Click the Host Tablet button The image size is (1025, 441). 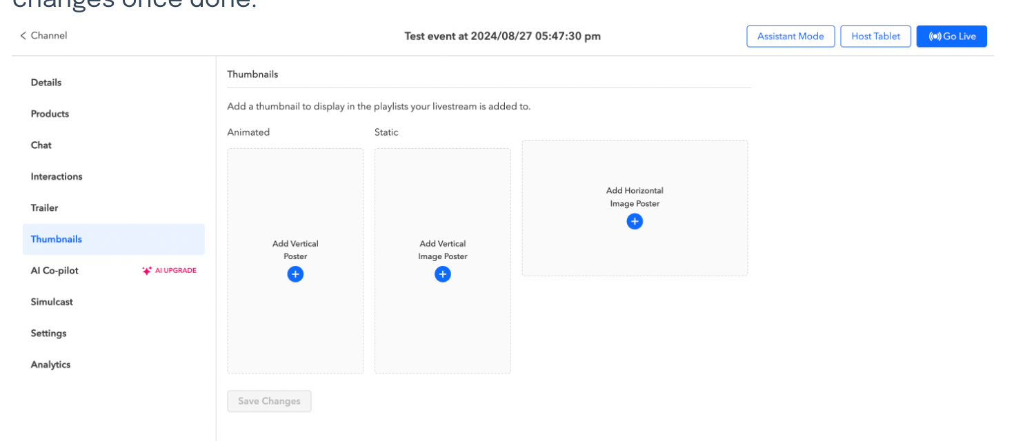tap(875, 36)
